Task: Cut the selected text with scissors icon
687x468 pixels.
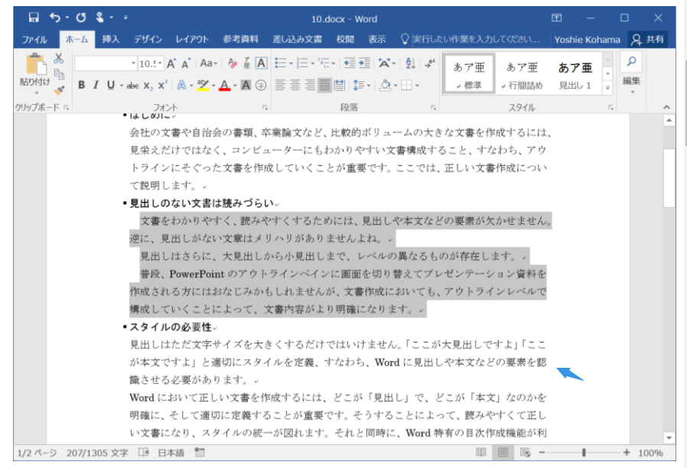Action: (59, 58)
